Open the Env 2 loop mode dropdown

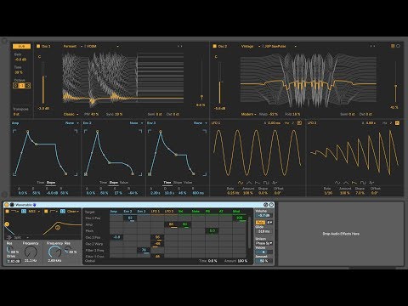click(136, 123)
